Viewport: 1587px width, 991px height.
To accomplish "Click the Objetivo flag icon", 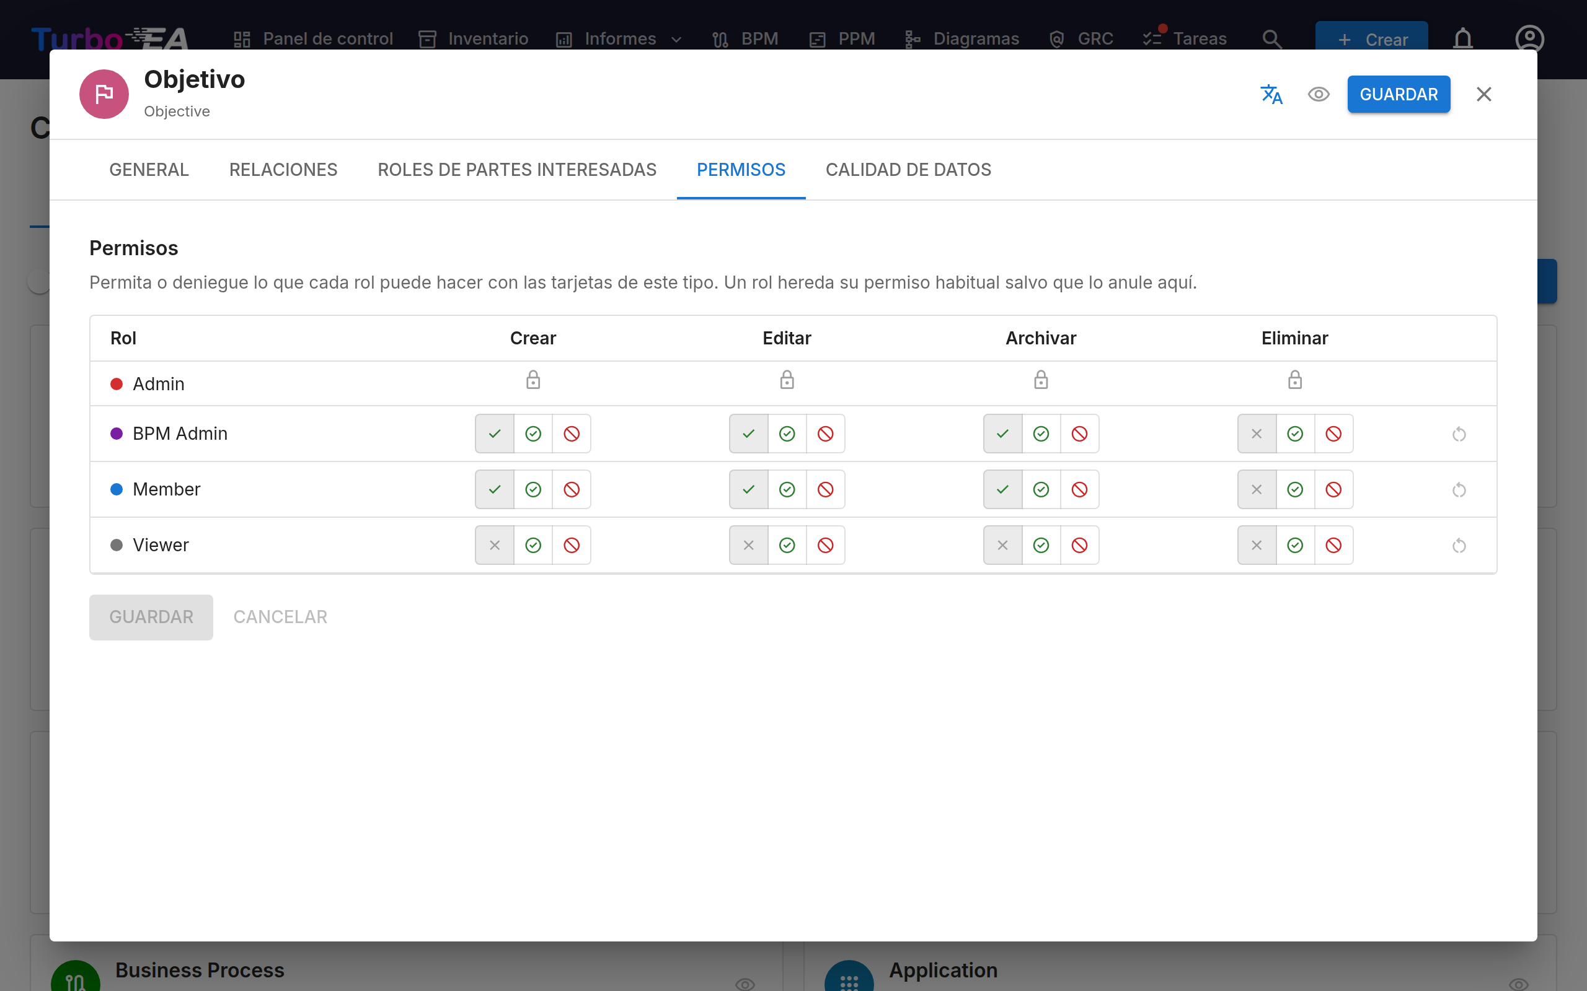I will point(104,94).
